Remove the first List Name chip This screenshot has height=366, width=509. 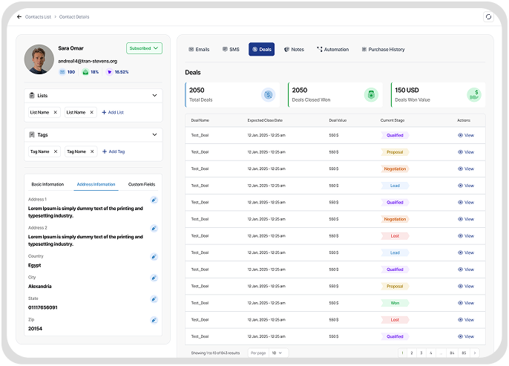(56, 112)
